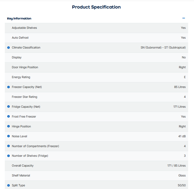Click the Key Information section title
Image resolution: width=194 pixels, height=189 pixels.
pyautogui.click(x=19, y=18)
